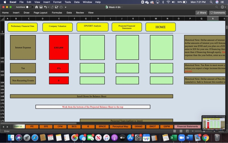Open Notification Center from the menu bar

[x=222, y=2]
